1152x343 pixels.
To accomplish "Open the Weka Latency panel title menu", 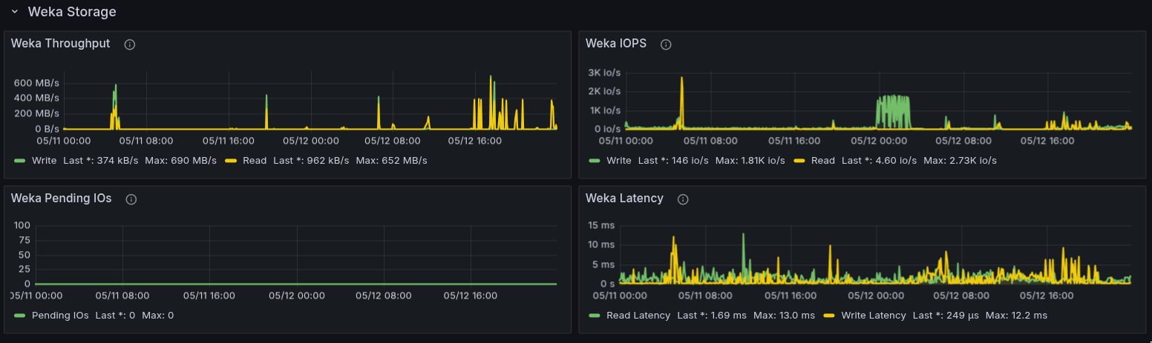I will (x=624, y=199).
